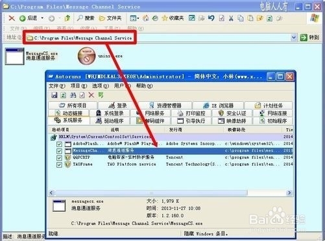
Task: Toggle the 文件夹 folders pane
Action: pyautogui.click(x=110, y=18)
